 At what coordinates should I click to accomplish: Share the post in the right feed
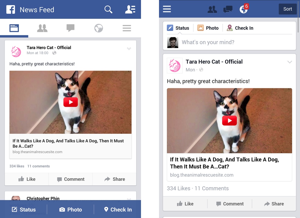point(274,204)
